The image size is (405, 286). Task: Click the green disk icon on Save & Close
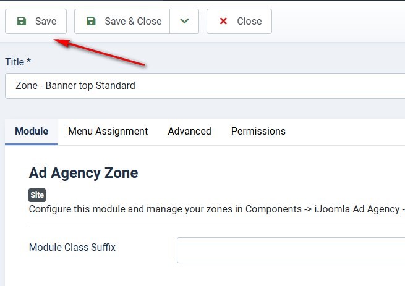[x=91, y=21]
